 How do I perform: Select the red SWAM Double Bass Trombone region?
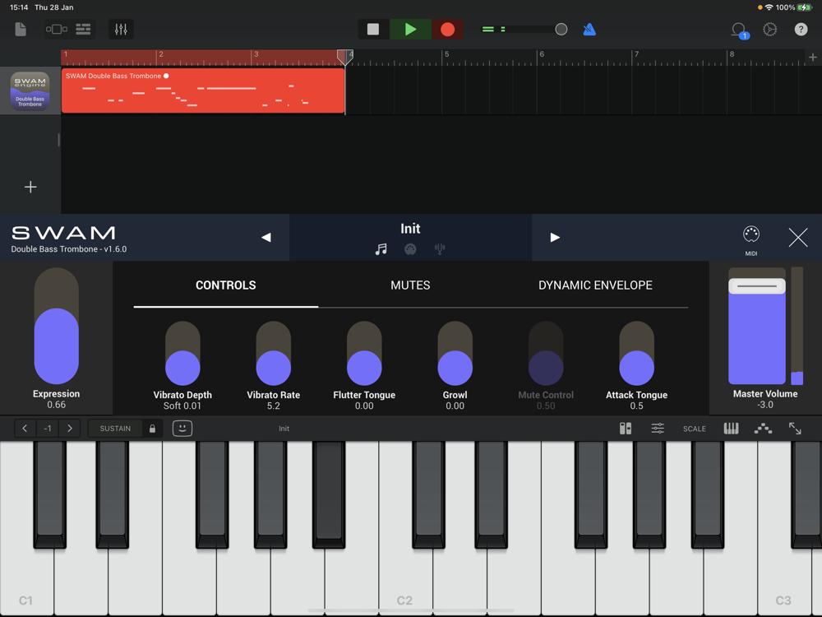click(203, 90)
